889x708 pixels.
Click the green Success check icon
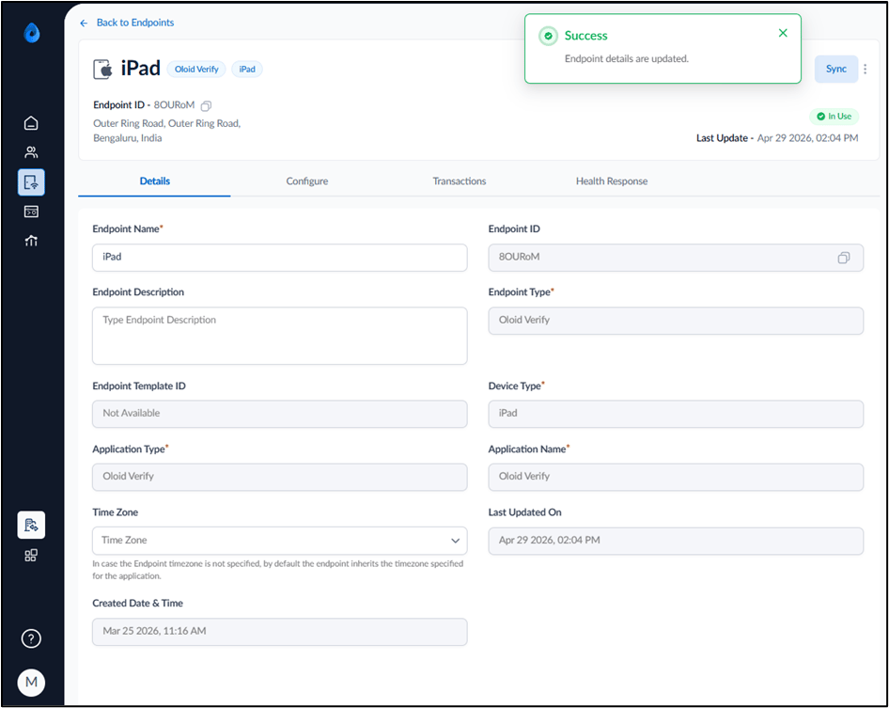(548, 36)
